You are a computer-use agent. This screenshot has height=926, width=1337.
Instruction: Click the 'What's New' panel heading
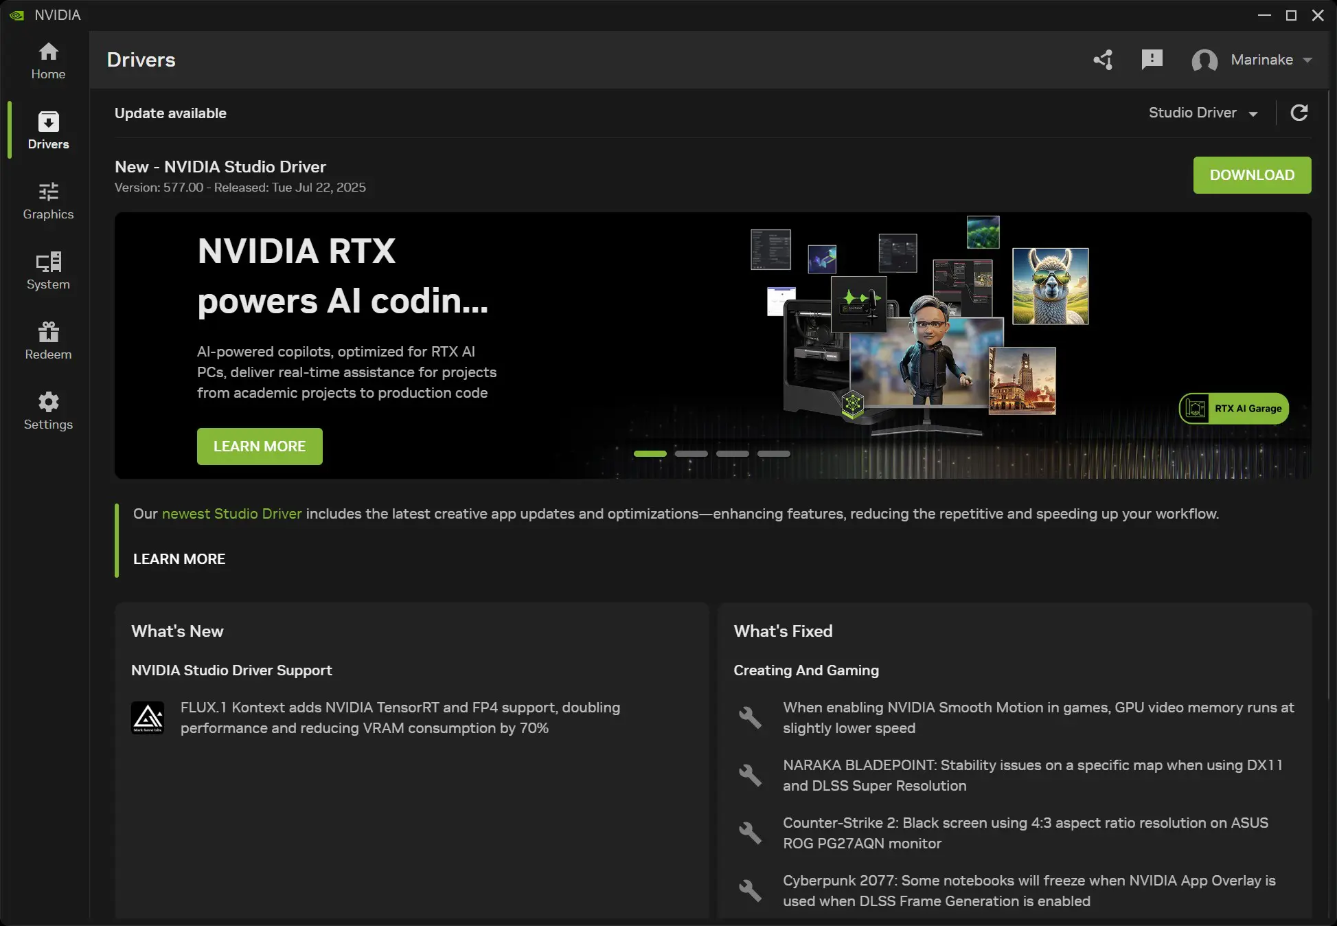pos(177,631)
